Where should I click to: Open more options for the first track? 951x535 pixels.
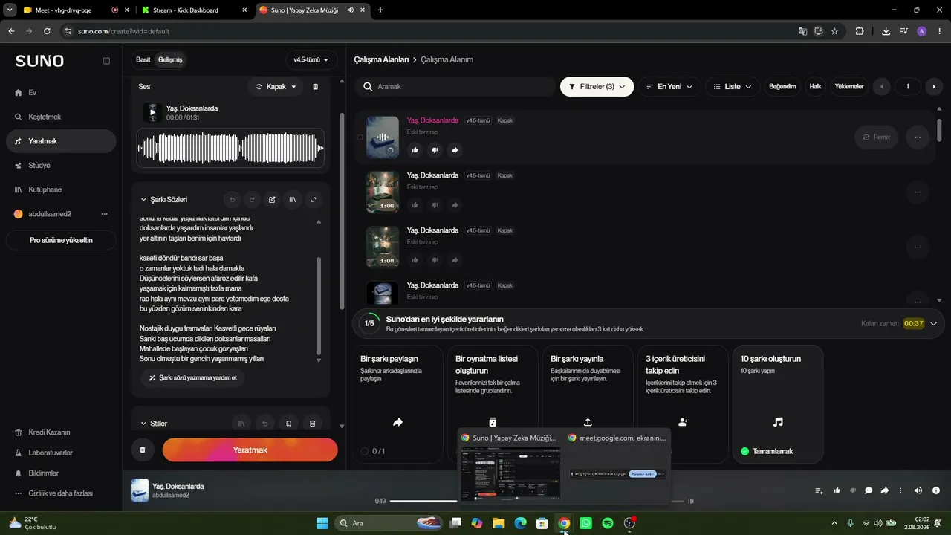(x=918, y=137)
